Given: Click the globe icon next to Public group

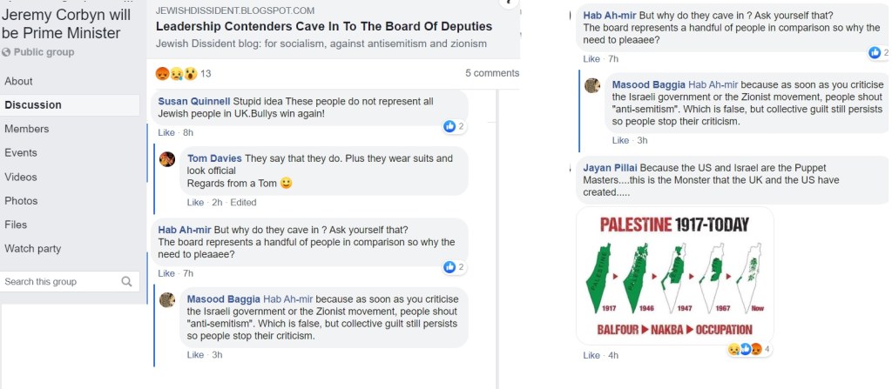Looking at the screenshot, I should click(6, 52).
